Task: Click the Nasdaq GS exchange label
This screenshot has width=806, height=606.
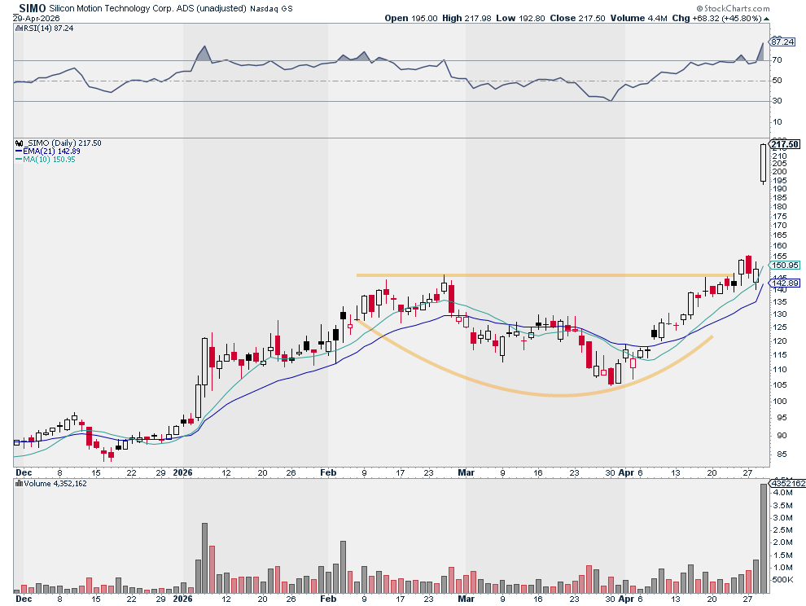Action: [271, 9]
